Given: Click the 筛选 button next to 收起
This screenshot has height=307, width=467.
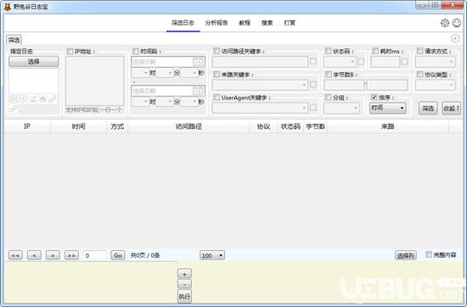Looking at the screenshot, I should [428, 109].
